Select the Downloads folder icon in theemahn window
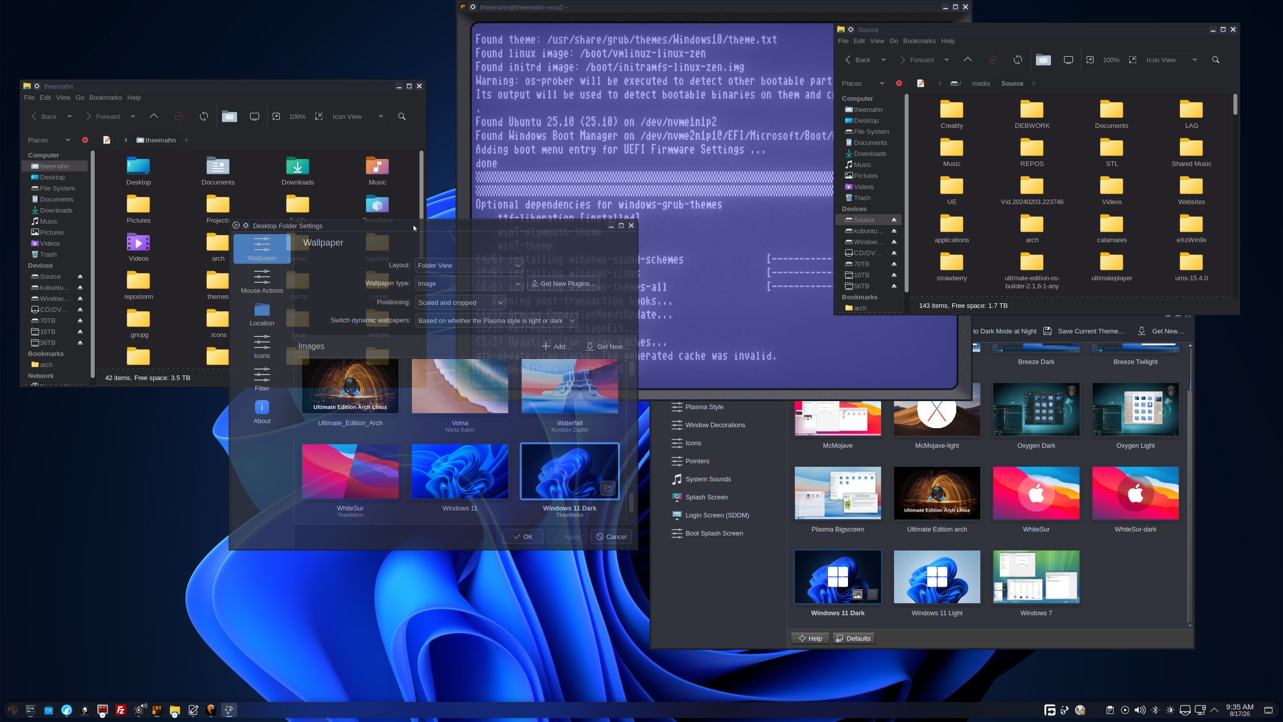Image resolution: width=1283 pixels, height=722 pixels. [298, 171]
